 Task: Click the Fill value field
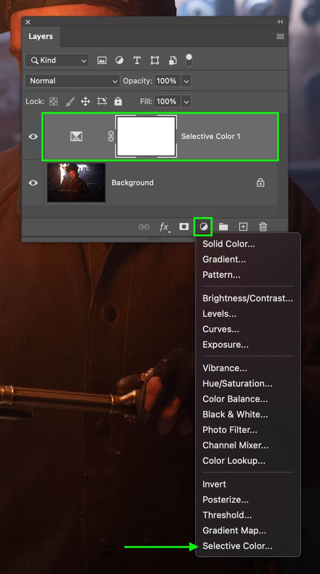(x=166, y=101)
